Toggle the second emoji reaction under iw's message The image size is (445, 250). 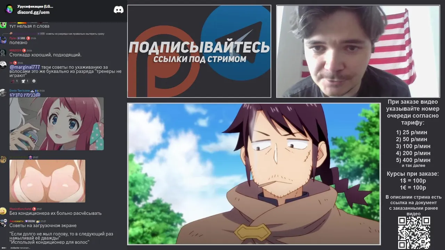click(x=25, y=81)
